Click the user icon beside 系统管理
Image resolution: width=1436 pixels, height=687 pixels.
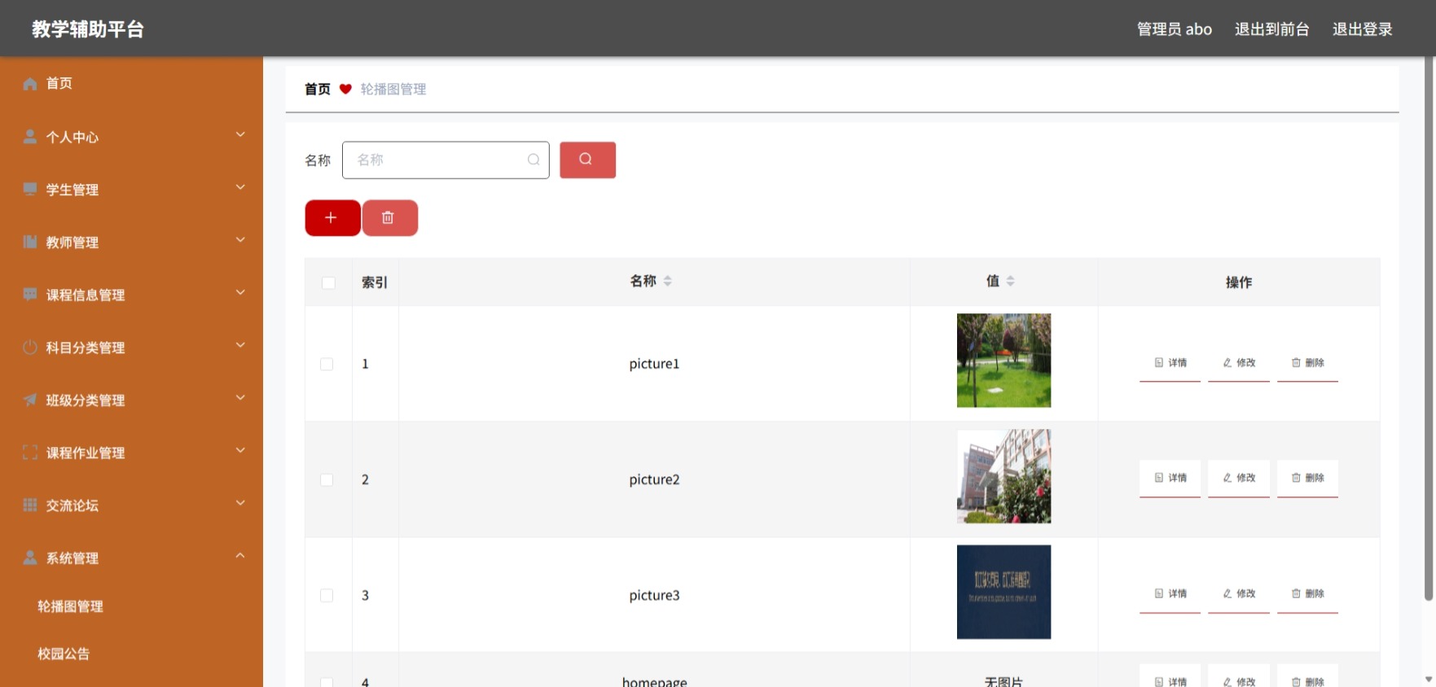click(30, 558)
